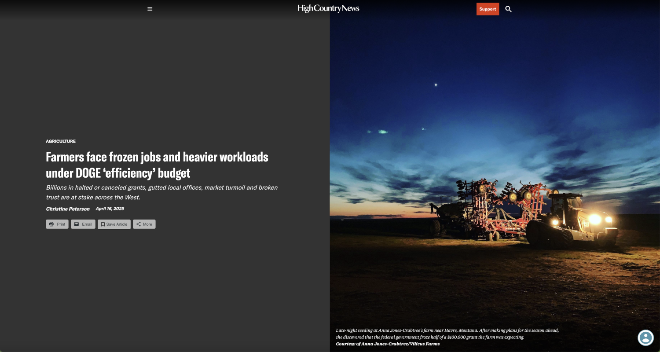Go to the High Country News logo homepage
Screen dimensions: 660x352
(x=328, y=8)
